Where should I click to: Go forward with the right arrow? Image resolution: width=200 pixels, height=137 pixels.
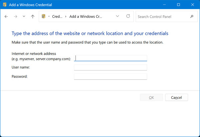click(x=15, y=16)
